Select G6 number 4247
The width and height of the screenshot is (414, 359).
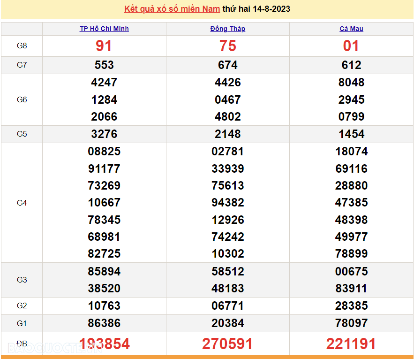coord(104,83)
